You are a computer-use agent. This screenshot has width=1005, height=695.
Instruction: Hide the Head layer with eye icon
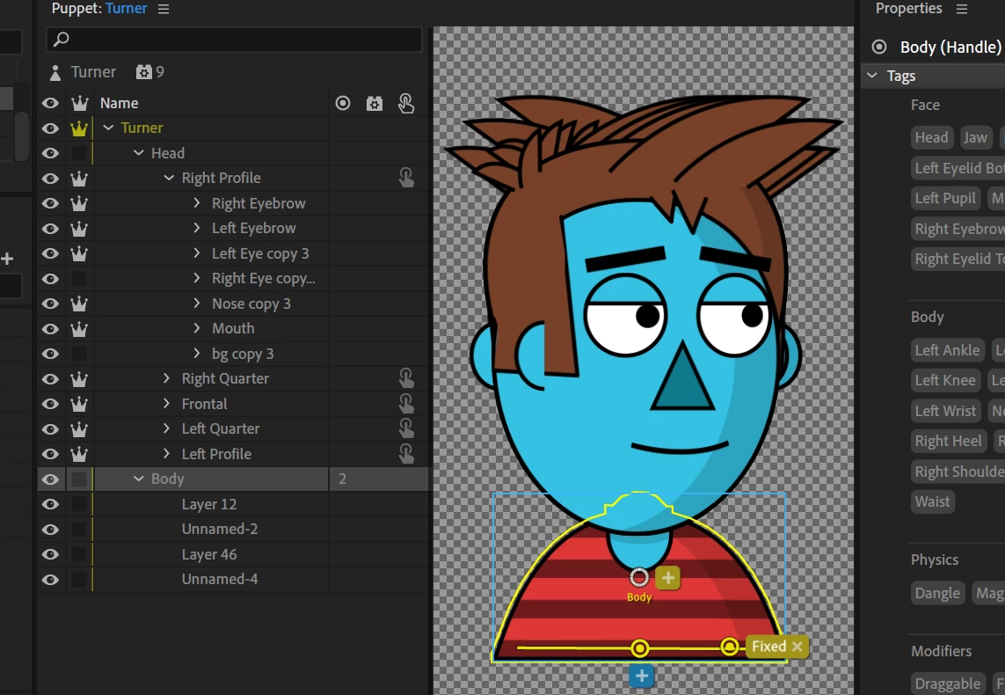50,152
